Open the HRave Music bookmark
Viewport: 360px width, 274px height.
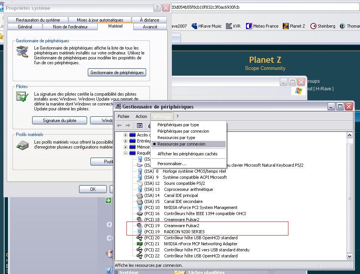pos(207,26)
